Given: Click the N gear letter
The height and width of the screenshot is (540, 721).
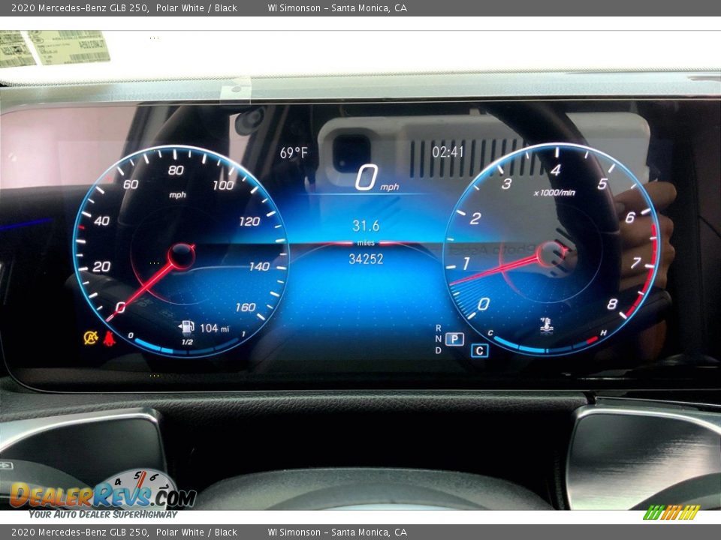Looking at the screenshot, I should [438, 339].
